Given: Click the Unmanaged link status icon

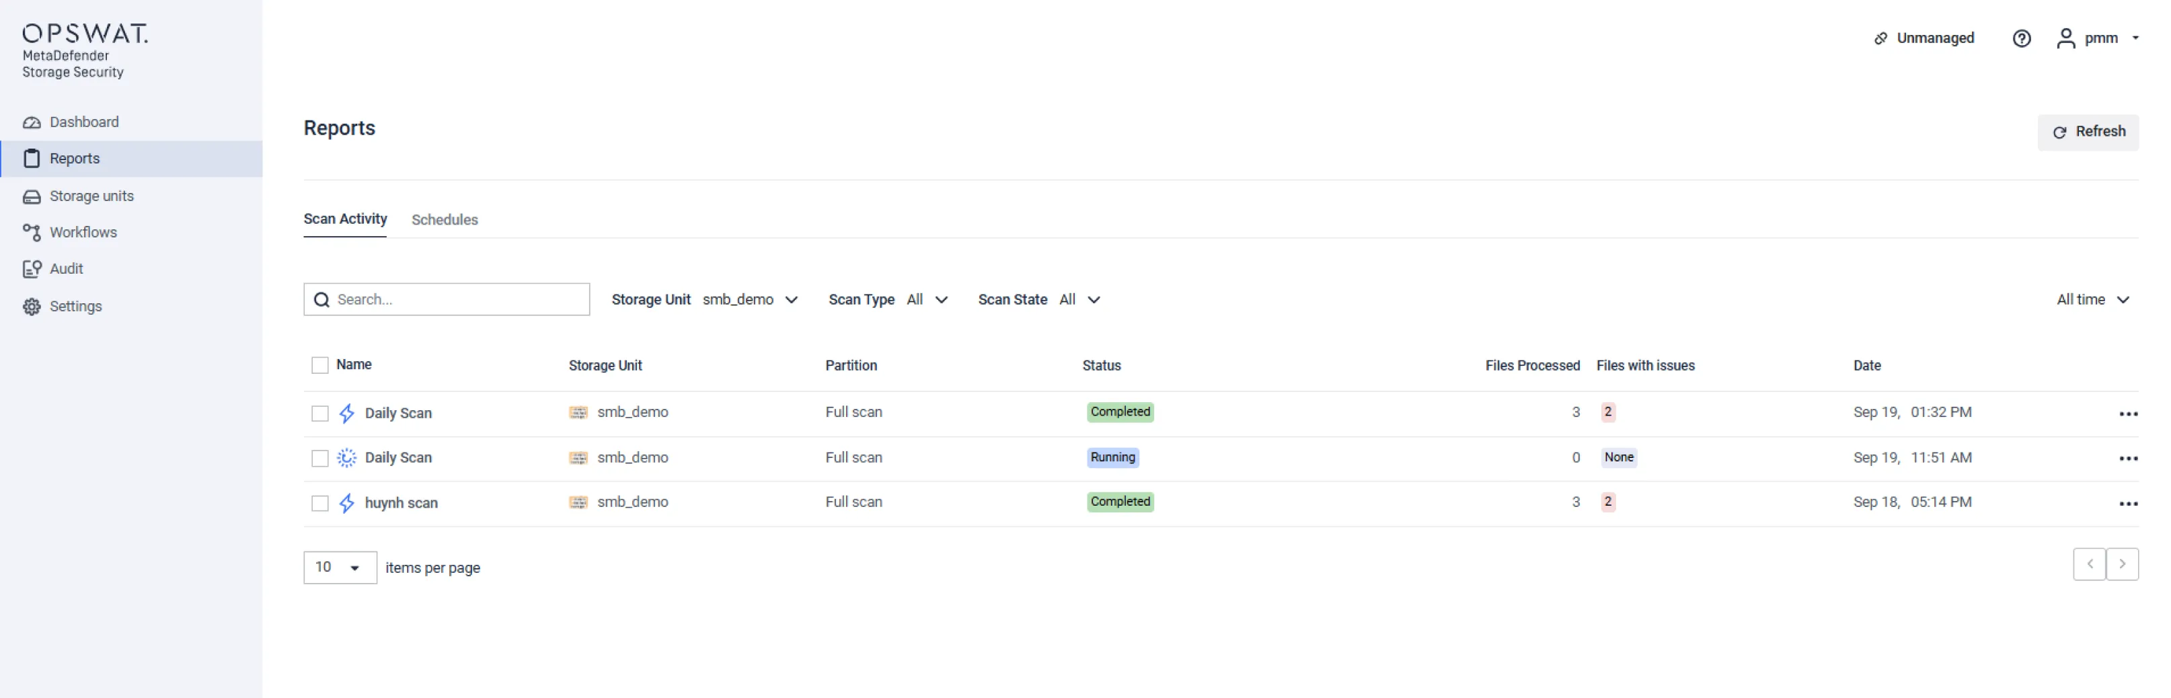Looking at the screenshot, I should 1880,39.
